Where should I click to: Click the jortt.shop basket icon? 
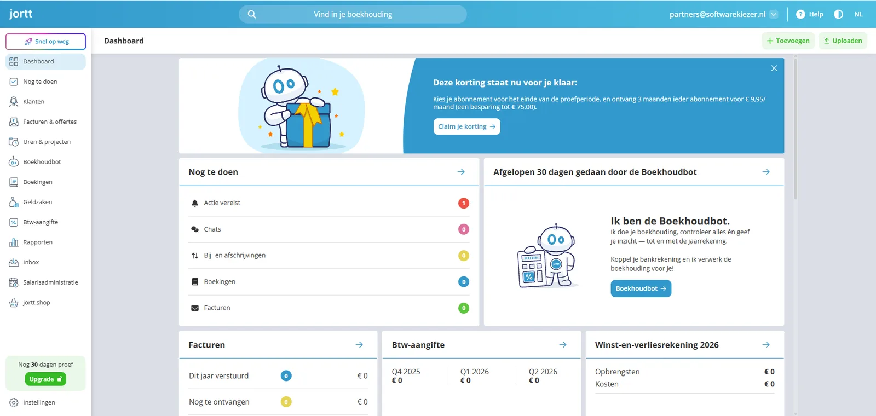14,303
